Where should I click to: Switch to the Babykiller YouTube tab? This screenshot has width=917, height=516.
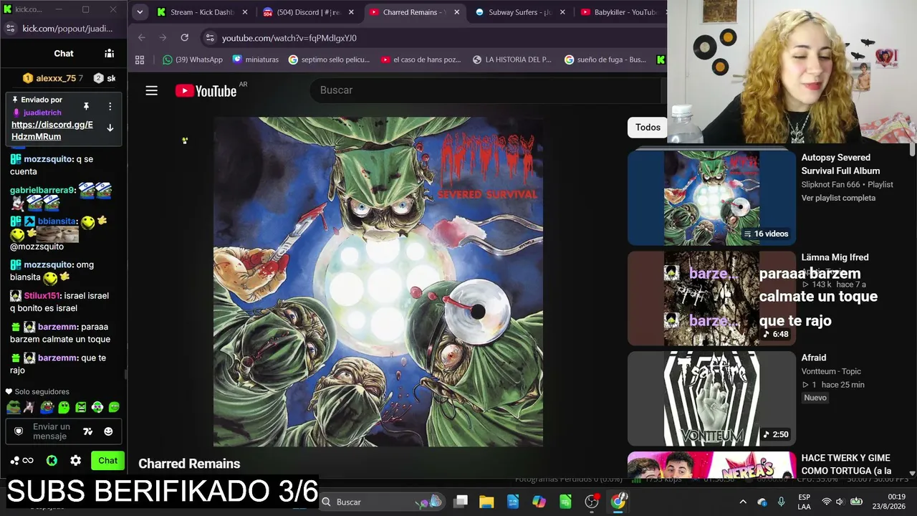620,12
